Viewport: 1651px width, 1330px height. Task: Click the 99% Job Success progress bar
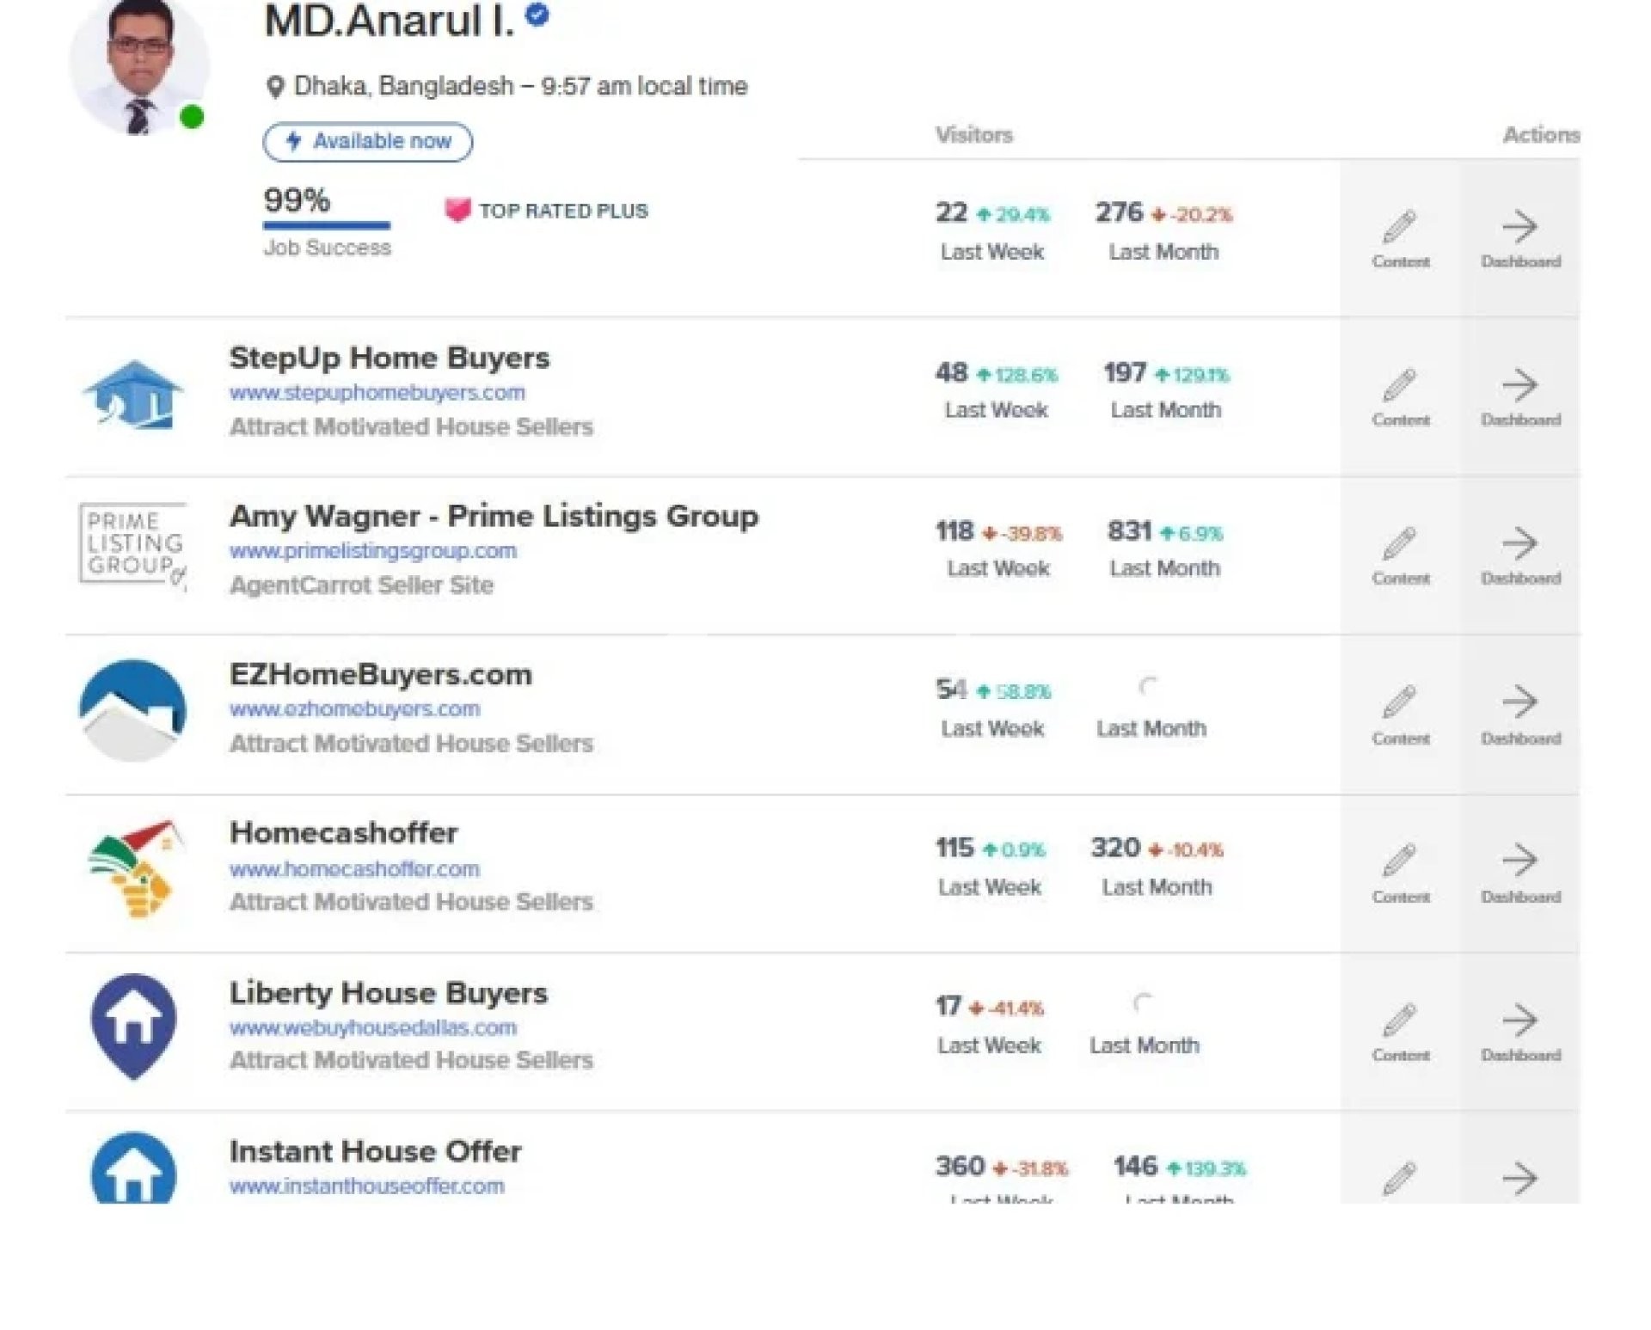pos(327,225)
